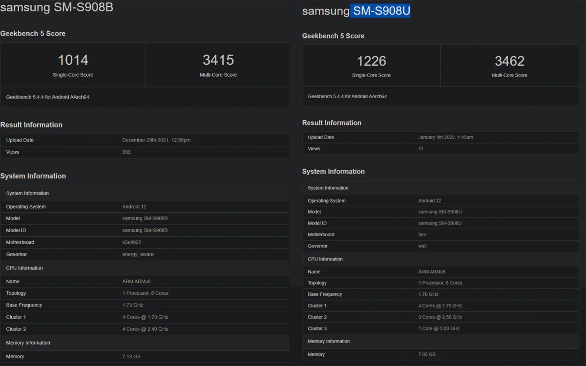Click the 3462 multi-core score
Screen dimensions: 586x366
coord(509,61)
